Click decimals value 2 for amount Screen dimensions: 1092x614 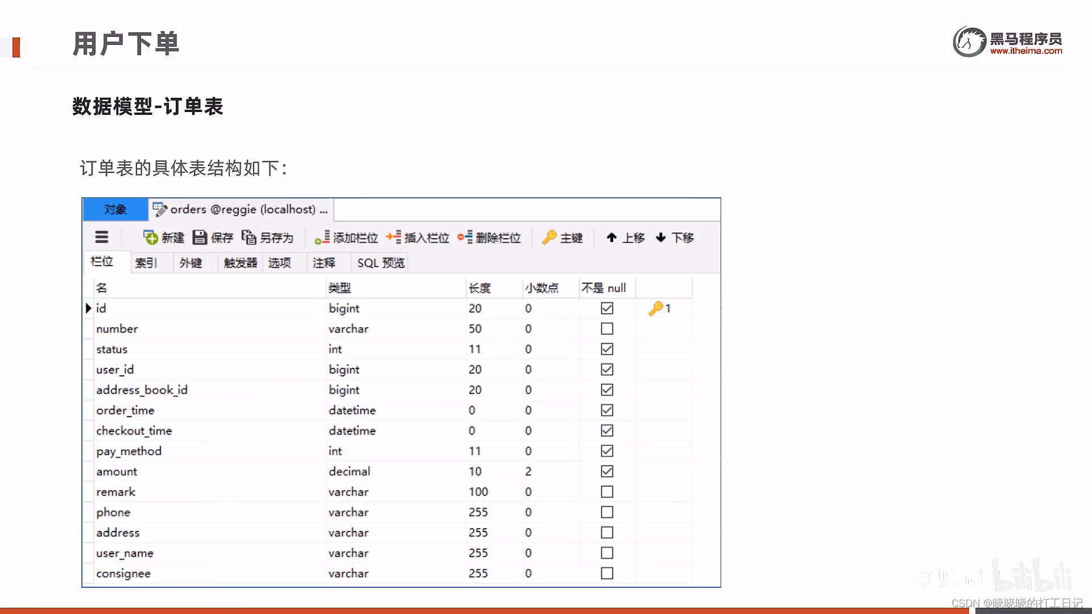[x=550, y=471]
